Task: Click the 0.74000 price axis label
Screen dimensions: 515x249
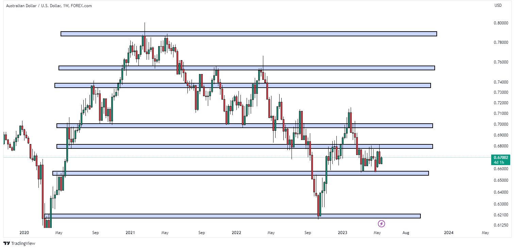Action: coord(501,82)
